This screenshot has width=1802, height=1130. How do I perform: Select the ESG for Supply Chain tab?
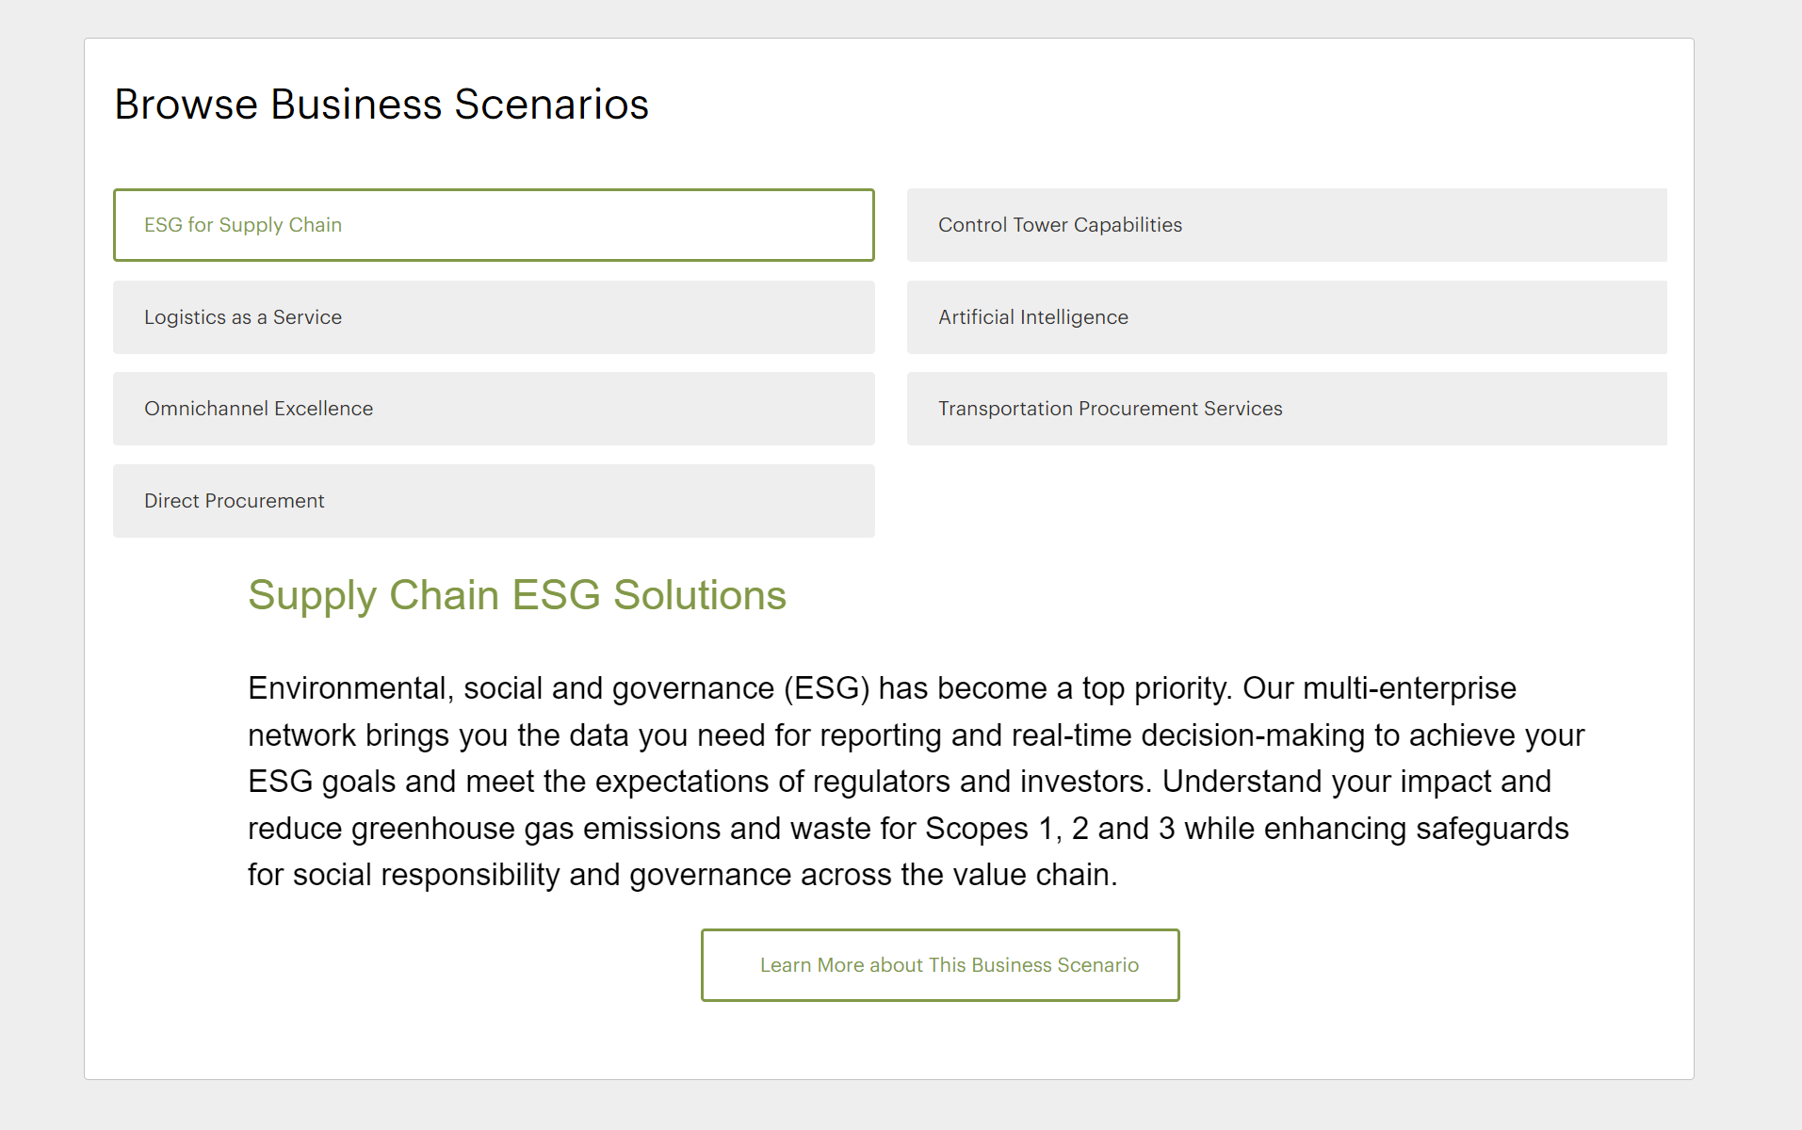click(x=493, y=225)
